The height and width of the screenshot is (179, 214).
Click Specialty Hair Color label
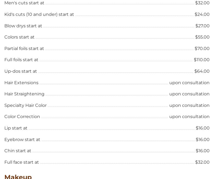25,105
